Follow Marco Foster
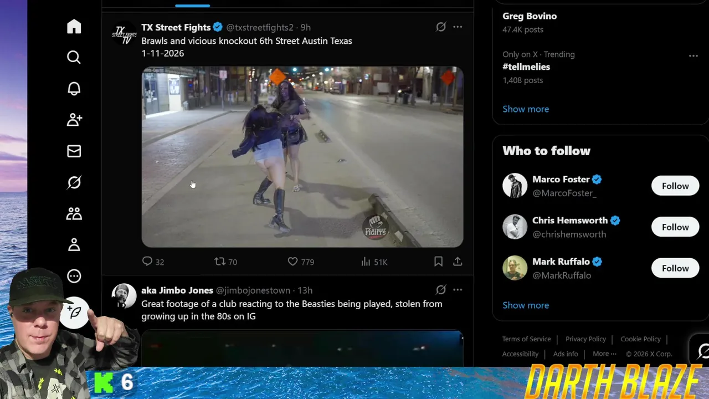Screen dimensions: 709x399 (x=675, y=186)
